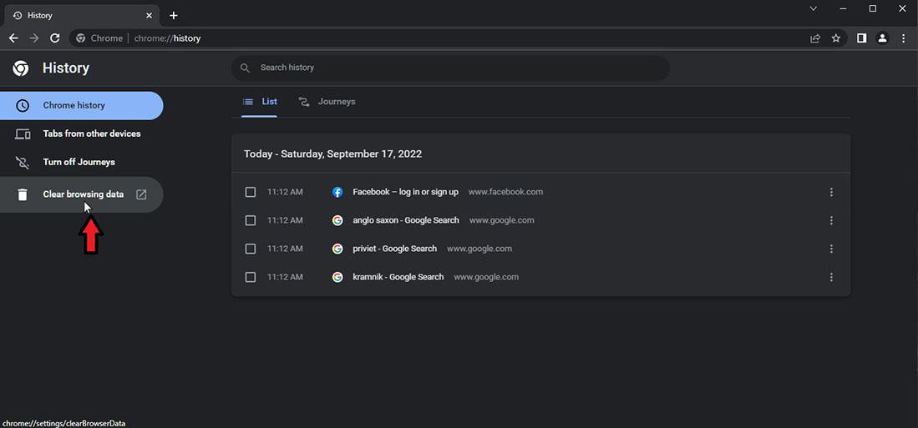Toggle the browser side panel icon
The image size is (918, 428).
tap(861, 38)
